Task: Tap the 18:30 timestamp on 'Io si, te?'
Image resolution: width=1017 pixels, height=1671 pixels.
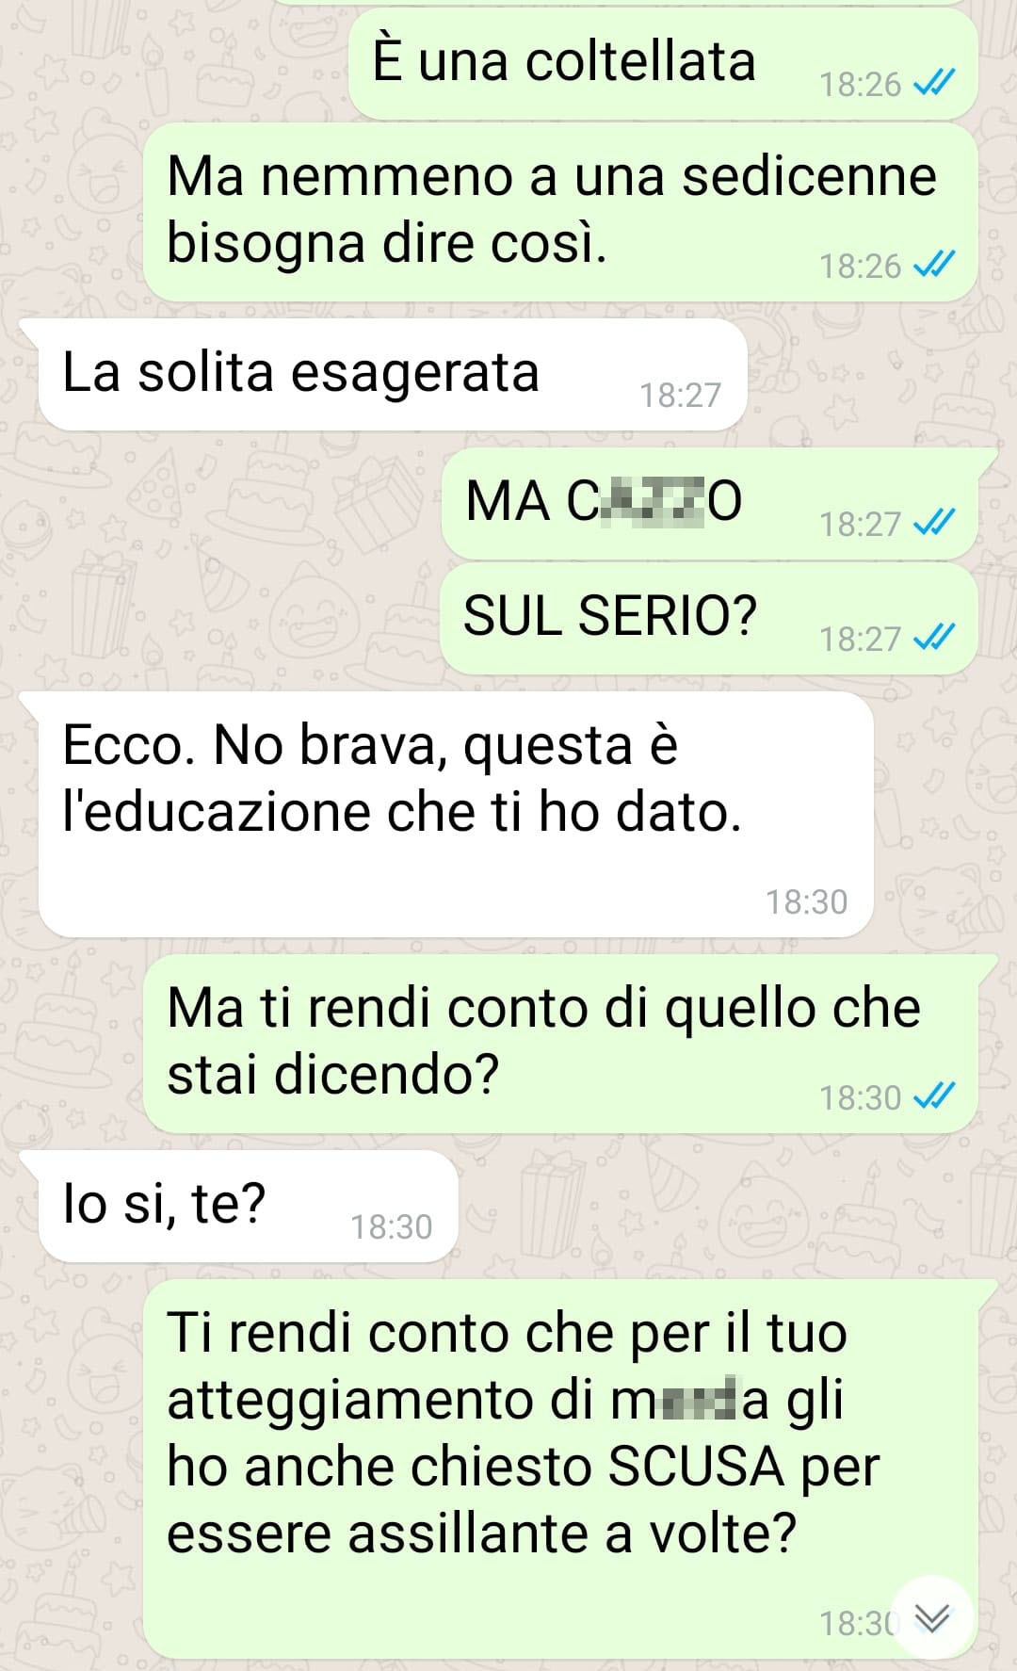Action: click(391, 1226)
